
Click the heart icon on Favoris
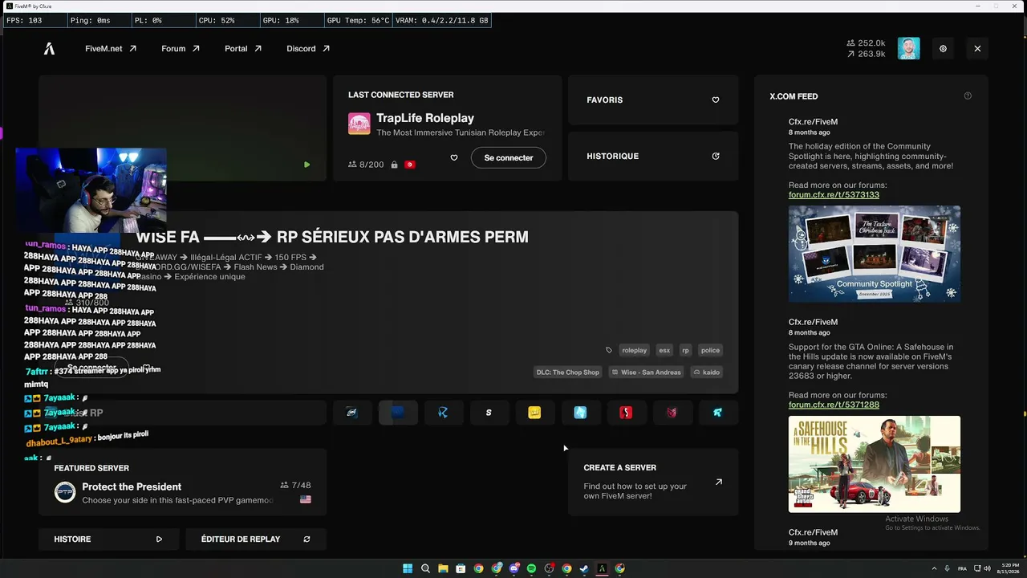(x=716, y=100)
